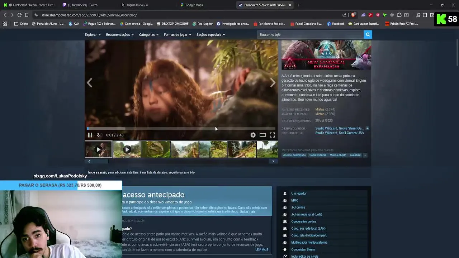Bookmark this page with the bookmark icon
The width and height of the screenshot is (459, 258).
click(x=27, y=15)
